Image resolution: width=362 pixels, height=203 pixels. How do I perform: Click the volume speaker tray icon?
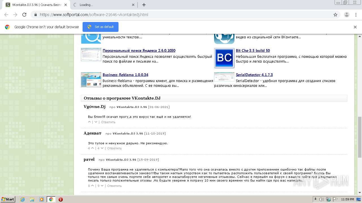tap(322, 199)
